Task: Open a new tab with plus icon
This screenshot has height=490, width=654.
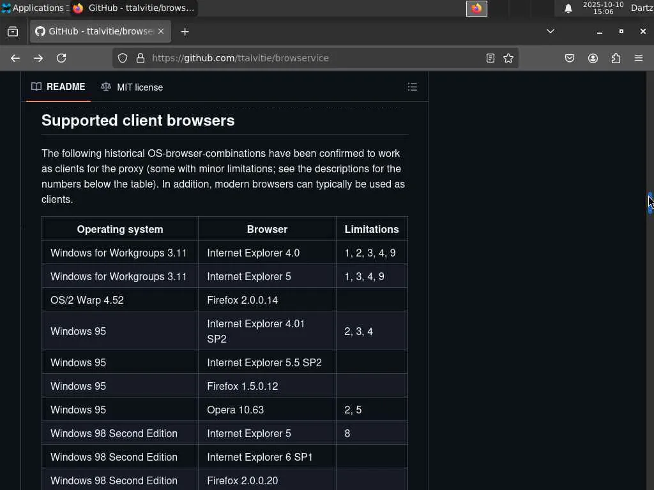Action: 185,32
